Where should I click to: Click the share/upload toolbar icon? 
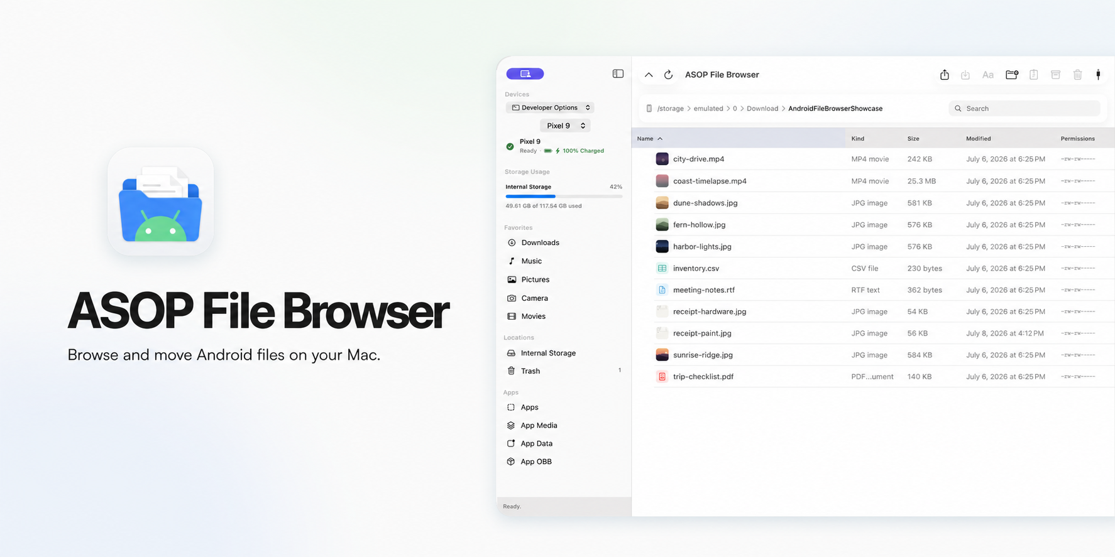tap(945, 75)
